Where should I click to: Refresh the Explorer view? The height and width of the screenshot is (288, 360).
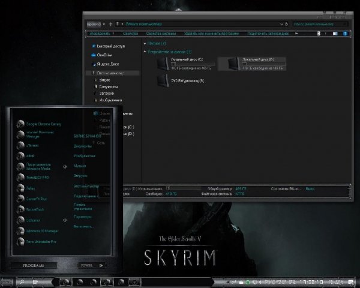(x=286, y=24)
